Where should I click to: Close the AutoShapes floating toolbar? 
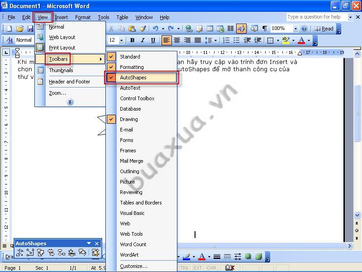[x=97, y=243]
